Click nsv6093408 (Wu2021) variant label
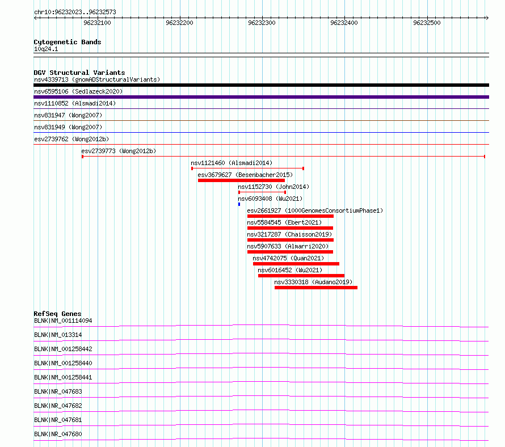The image size is (505, 447). 270,199
